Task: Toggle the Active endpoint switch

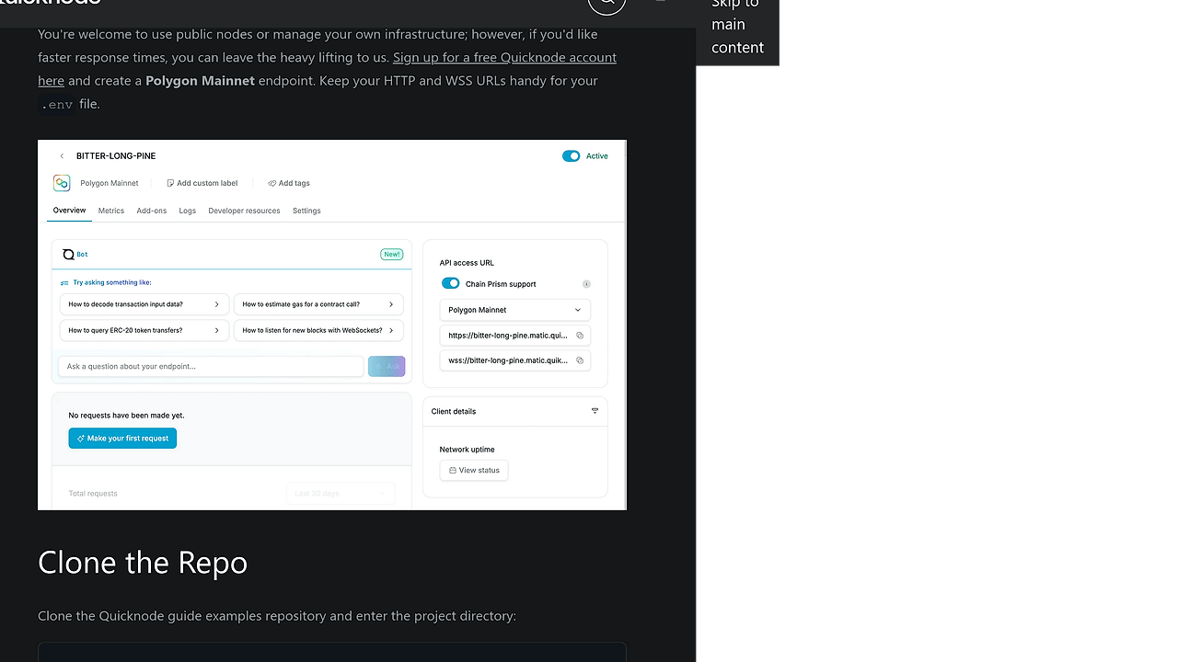Action: tap(572, 156)
